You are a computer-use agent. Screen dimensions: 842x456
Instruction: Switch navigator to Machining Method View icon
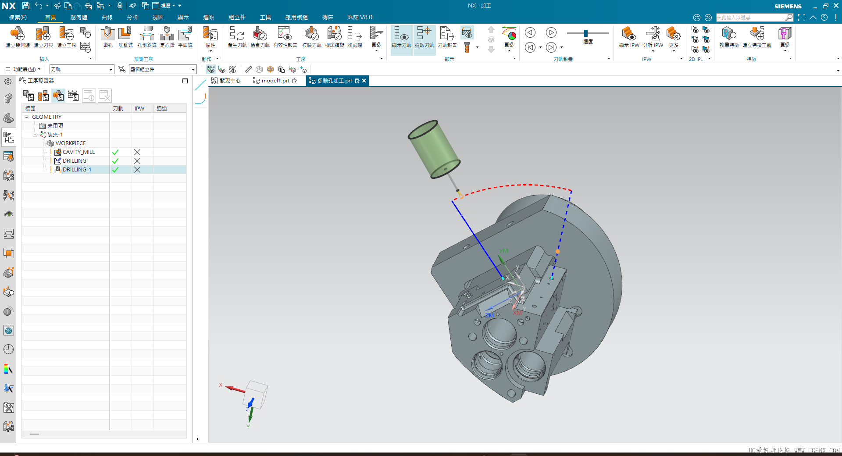[x=73, y=96]
